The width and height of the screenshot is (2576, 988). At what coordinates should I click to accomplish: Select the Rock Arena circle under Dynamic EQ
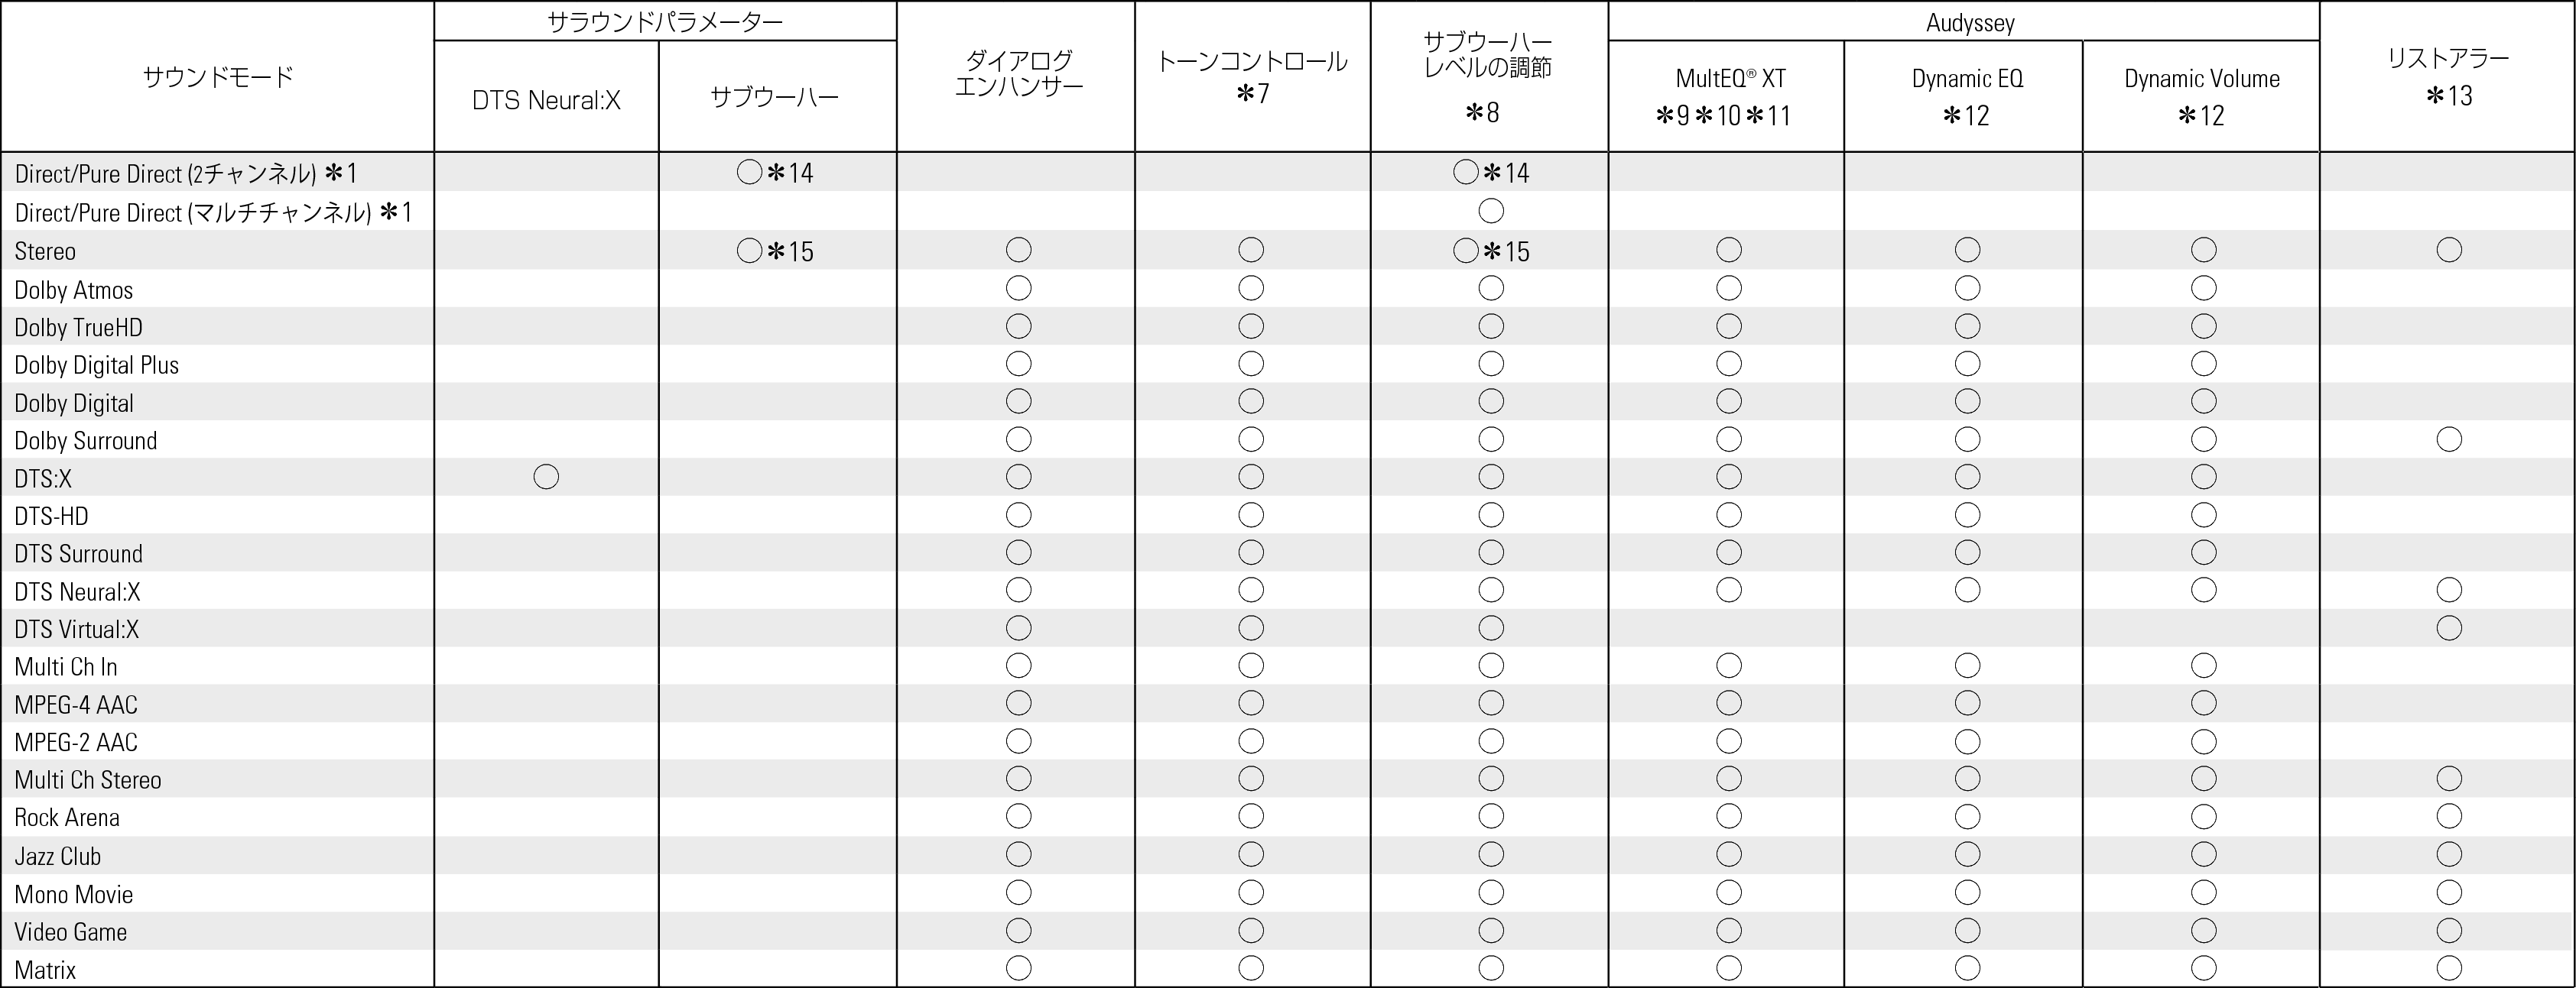point(1967,817)
